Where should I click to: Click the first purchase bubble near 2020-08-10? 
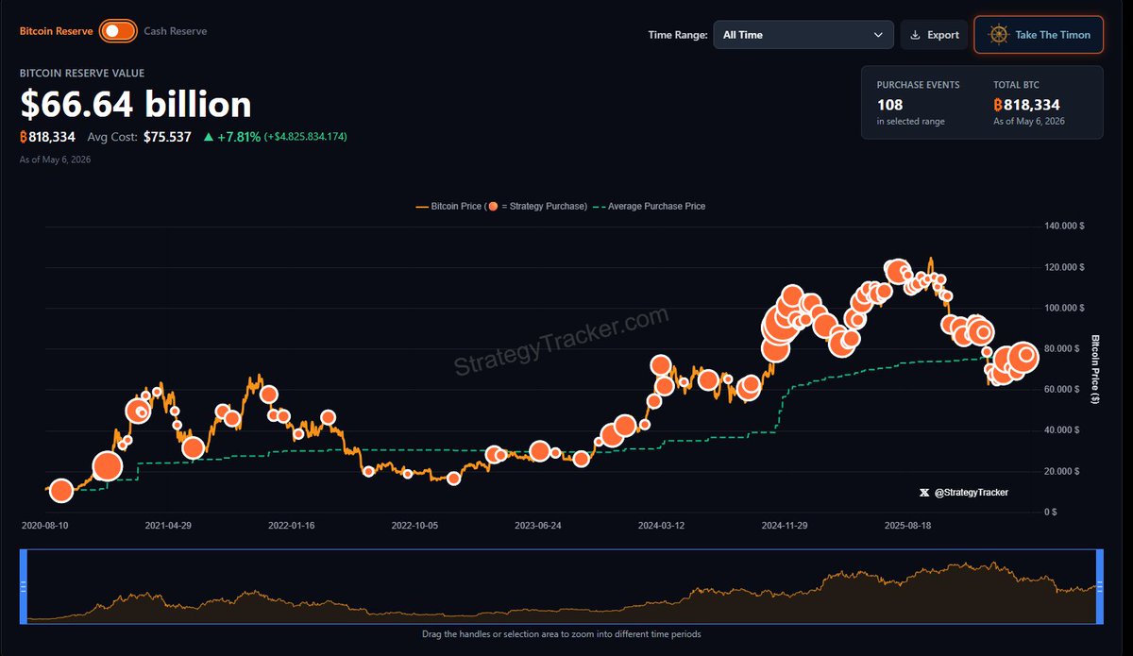tap(61, 490)
